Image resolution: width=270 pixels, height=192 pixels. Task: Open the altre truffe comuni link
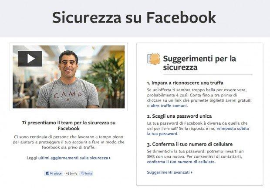tap(169, 106)
